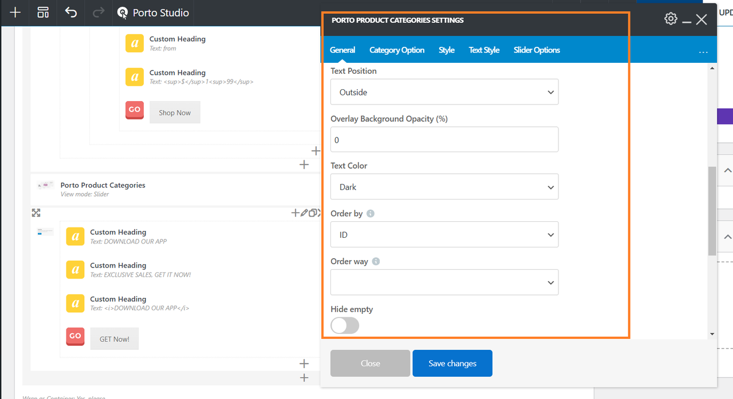Click the Shop Now button element
The height and width of the screenshot is (399, 733).
(175, 113)
